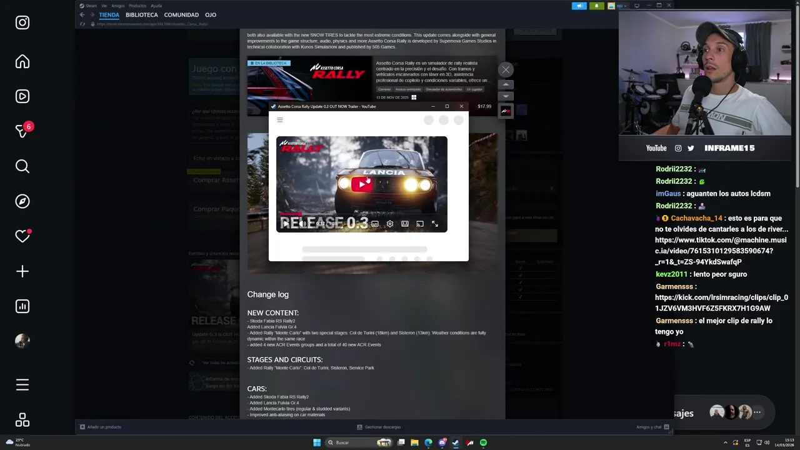Open Spotify from taskbar
Screen dimensions: 800x450
pyautogui.click(x=483, y=442)
